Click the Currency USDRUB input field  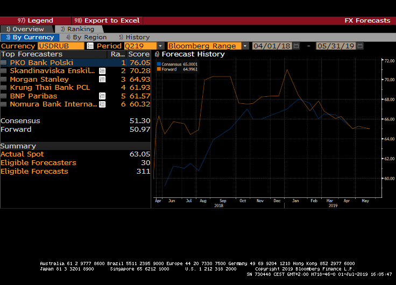pyautogui.click(x=61, y=46)
